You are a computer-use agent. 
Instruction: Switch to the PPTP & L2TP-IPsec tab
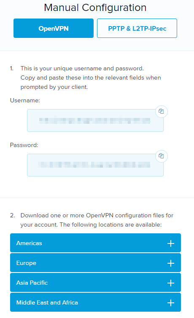tap(137, 28)
